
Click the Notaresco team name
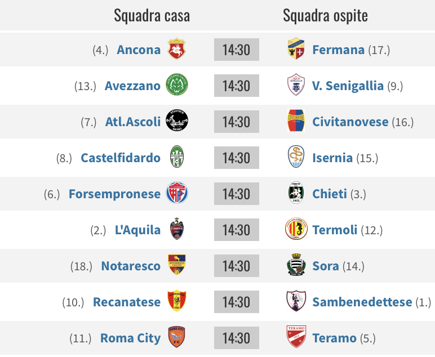tap(131, 266)
